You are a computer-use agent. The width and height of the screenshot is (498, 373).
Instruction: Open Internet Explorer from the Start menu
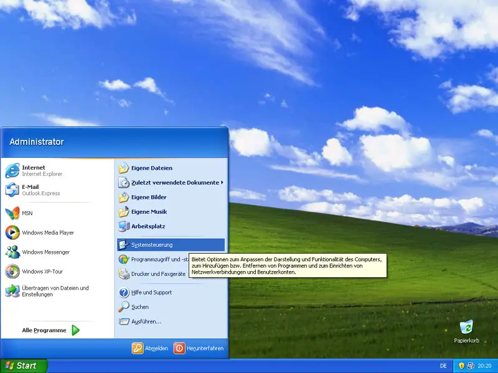pyautogui.click(x=57, y=170)
